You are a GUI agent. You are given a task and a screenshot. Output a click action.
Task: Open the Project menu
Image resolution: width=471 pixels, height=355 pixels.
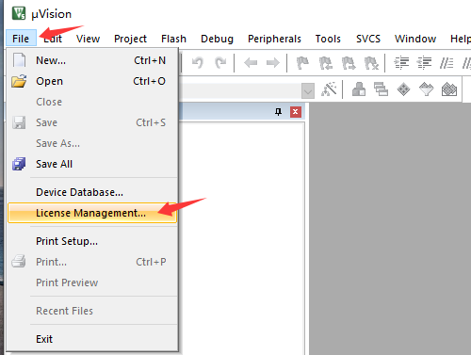[x=130, y=39]
